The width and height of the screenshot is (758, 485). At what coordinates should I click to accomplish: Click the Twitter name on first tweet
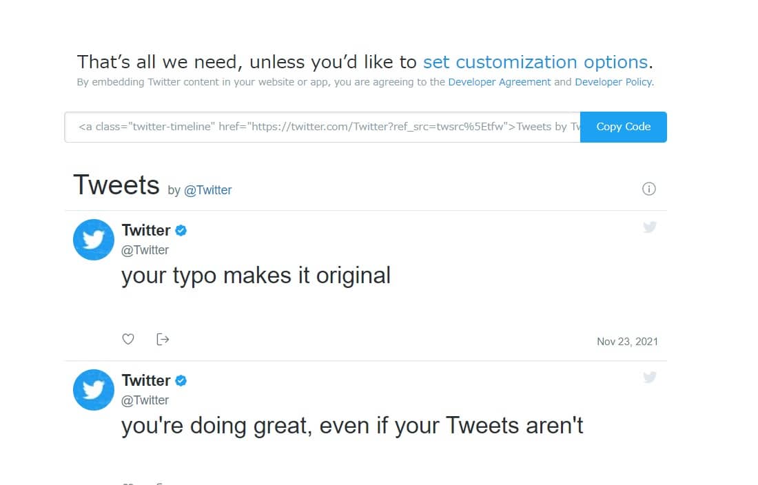pyautogui.click(x=146, y=230)
